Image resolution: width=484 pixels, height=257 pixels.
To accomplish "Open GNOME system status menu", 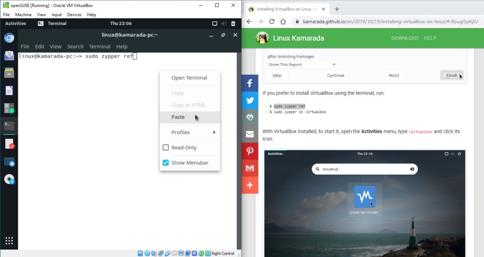I will coord(224,23).
